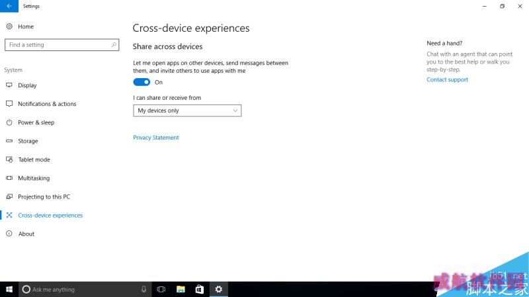Open the Storage settings
Viewport: 529px width, 297px height.
[28, 141]
